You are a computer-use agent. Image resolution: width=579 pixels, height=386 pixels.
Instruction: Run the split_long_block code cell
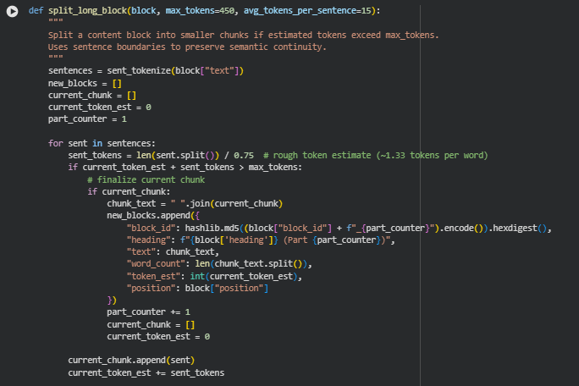pyautogui.click(x=12, y=11)
